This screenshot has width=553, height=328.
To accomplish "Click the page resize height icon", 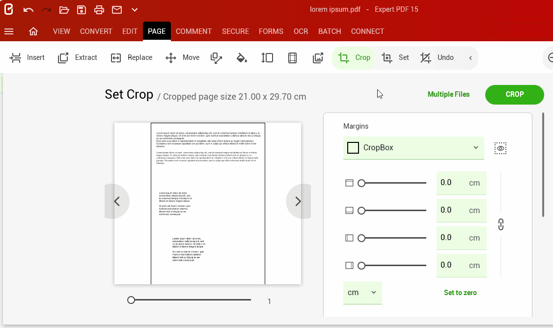I will coord(267,58).
